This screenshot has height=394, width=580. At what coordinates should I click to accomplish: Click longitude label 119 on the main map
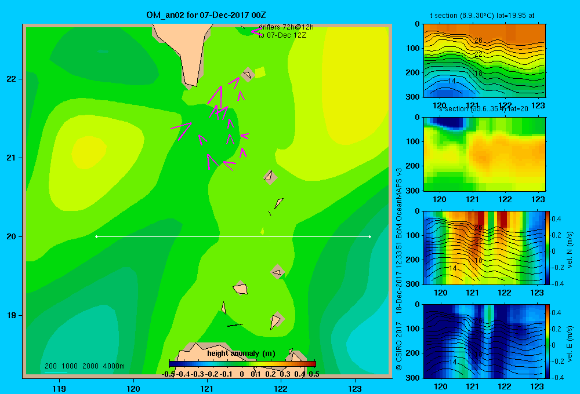pyautogui.click(x=59, y=388)
